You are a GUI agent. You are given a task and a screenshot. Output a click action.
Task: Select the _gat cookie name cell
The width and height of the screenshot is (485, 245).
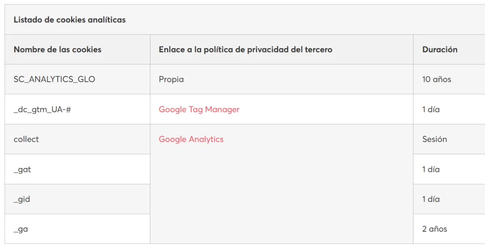tap(22, 170)
